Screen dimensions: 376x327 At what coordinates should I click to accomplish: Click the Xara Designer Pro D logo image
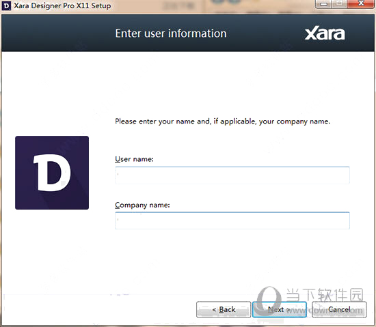tap(52, 173)
